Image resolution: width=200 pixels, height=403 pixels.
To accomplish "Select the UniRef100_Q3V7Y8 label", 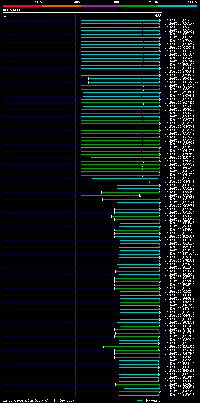I will pos(180,123).
